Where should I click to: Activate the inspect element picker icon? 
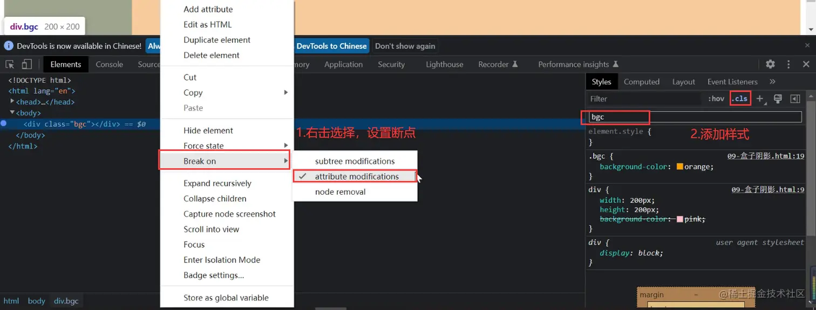(x=10, y=64)
